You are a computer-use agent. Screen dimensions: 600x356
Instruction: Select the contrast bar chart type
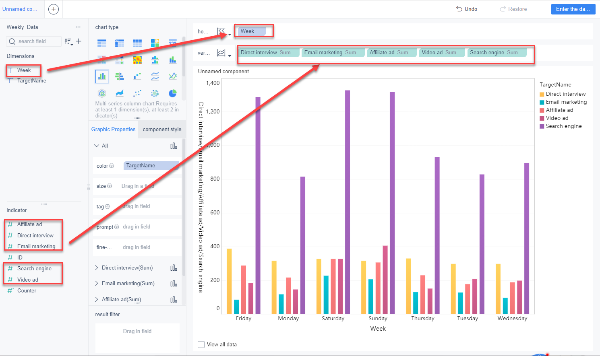pyautogui.click(x=120, y=76)
